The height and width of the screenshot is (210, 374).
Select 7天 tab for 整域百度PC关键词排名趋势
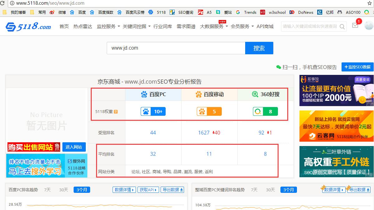coord(254,190)
